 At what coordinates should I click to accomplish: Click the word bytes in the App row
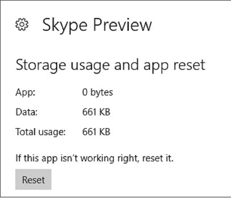click(102, 92)
